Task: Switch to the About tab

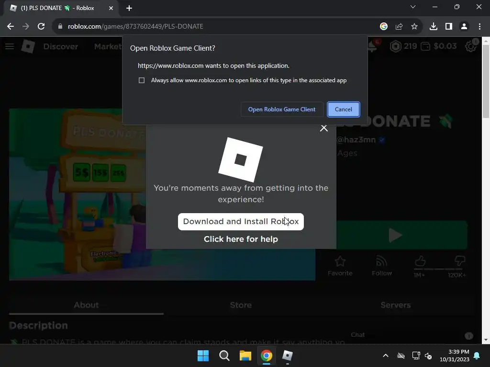Action: point(86,305)
